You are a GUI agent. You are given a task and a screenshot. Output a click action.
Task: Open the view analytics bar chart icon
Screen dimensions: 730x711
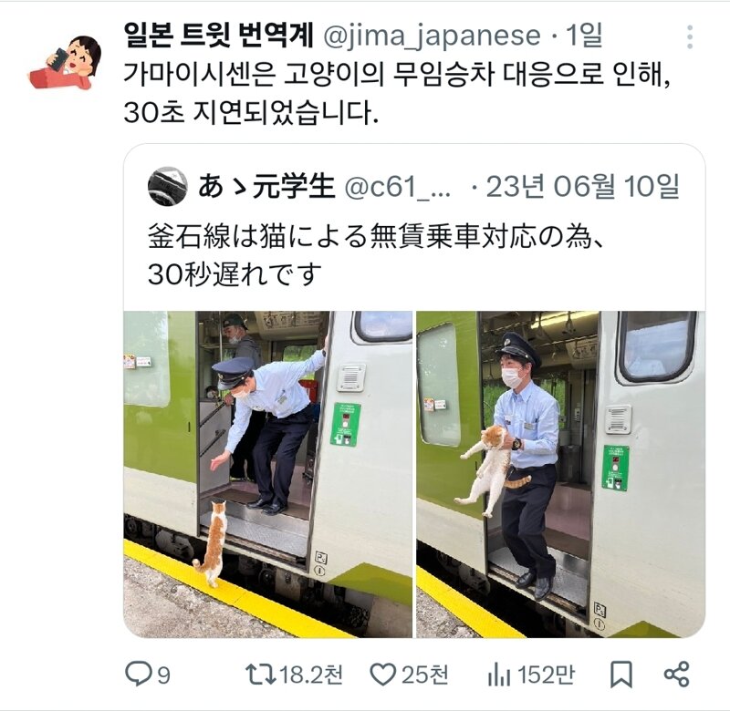coord(499,675)
